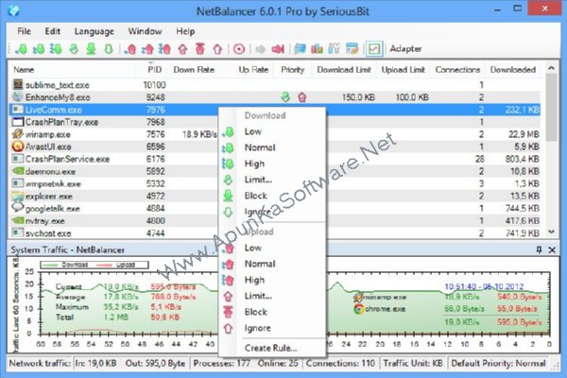This screenshot has width=567, height=378.
Task: Choose High under Download in context menu
Action: coord(272,163)
